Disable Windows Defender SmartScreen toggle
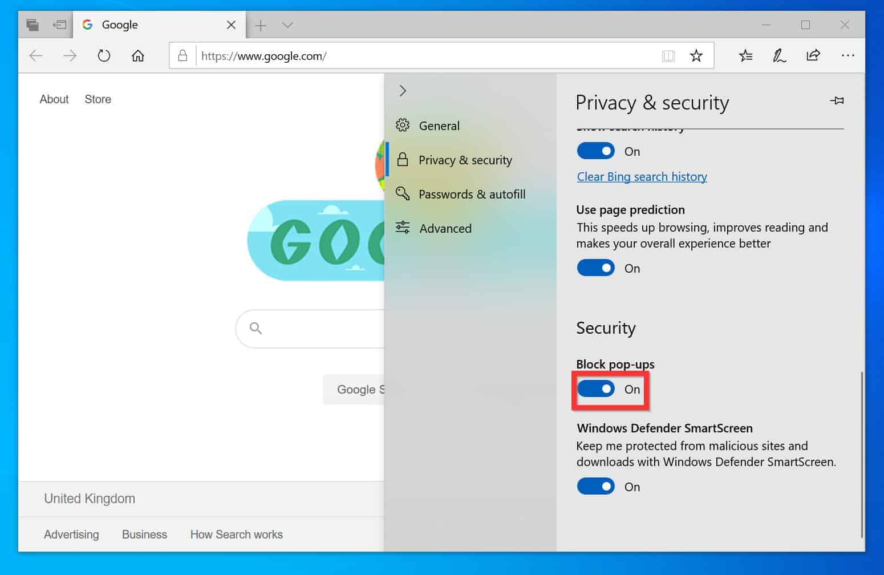 596,487
